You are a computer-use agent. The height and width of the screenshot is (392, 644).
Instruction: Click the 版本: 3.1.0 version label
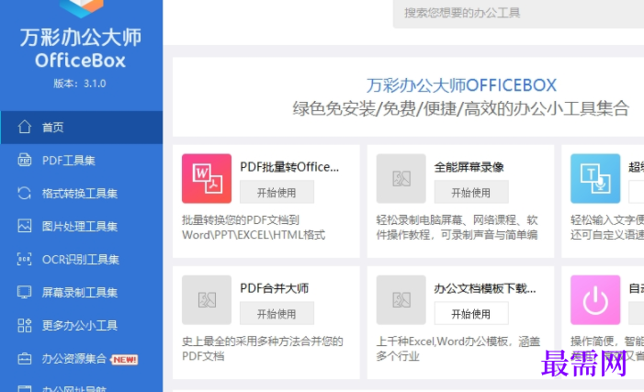coord(80,84)
